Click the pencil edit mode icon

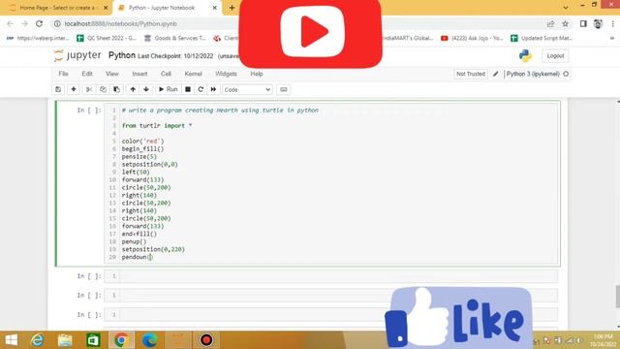pyautogui.click(x=495, y=74)
